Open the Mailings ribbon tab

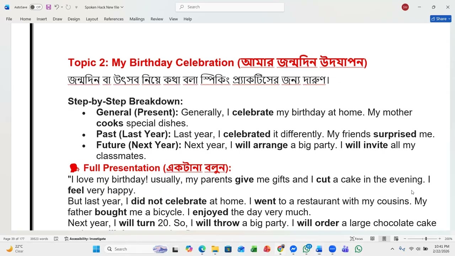tap(137, 19)
